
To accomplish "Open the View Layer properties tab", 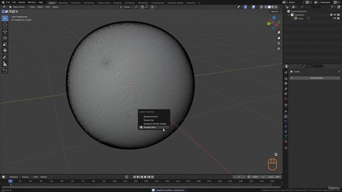I will tap(286, 89).
